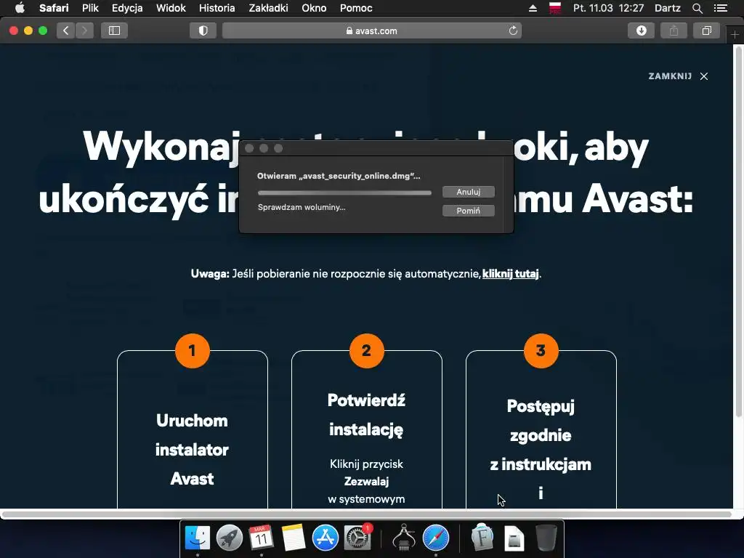This screenshot has width=744, height=558.
Task: Show the Safari sidebar
Action: [x=114, y=31]
